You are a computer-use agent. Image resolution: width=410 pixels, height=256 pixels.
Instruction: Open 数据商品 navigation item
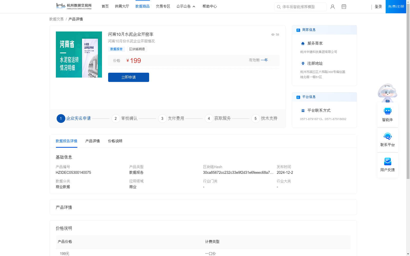[x=142, y=6]
